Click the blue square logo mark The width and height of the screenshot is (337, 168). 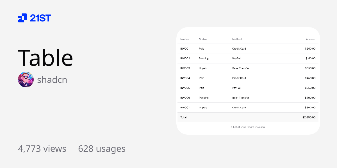click(x=22, y=18)
